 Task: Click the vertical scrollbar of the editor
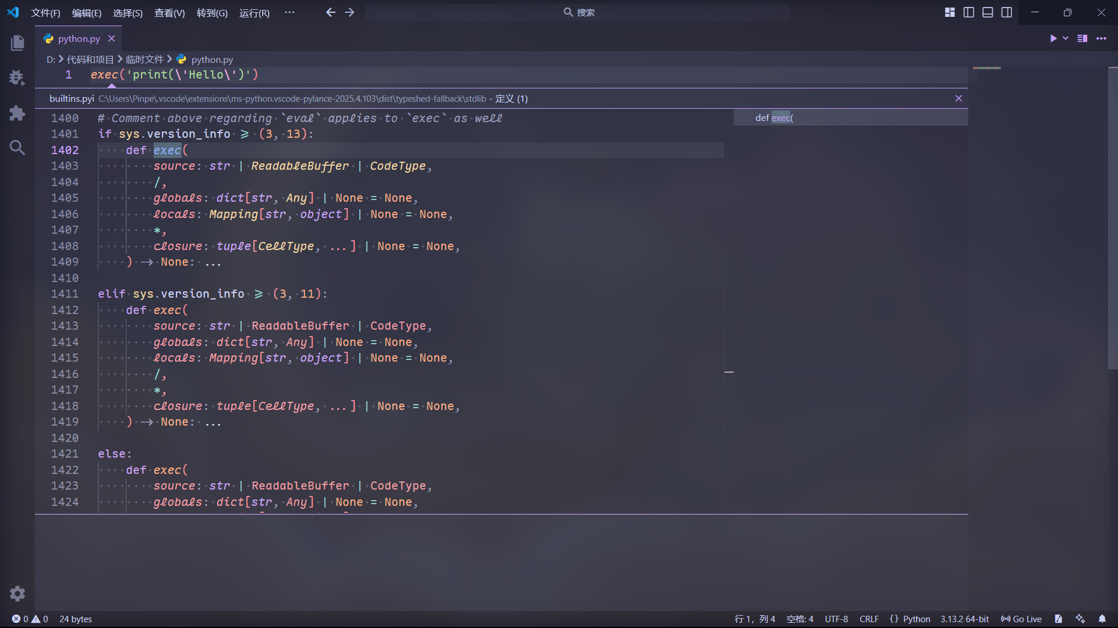point(1112,218)
